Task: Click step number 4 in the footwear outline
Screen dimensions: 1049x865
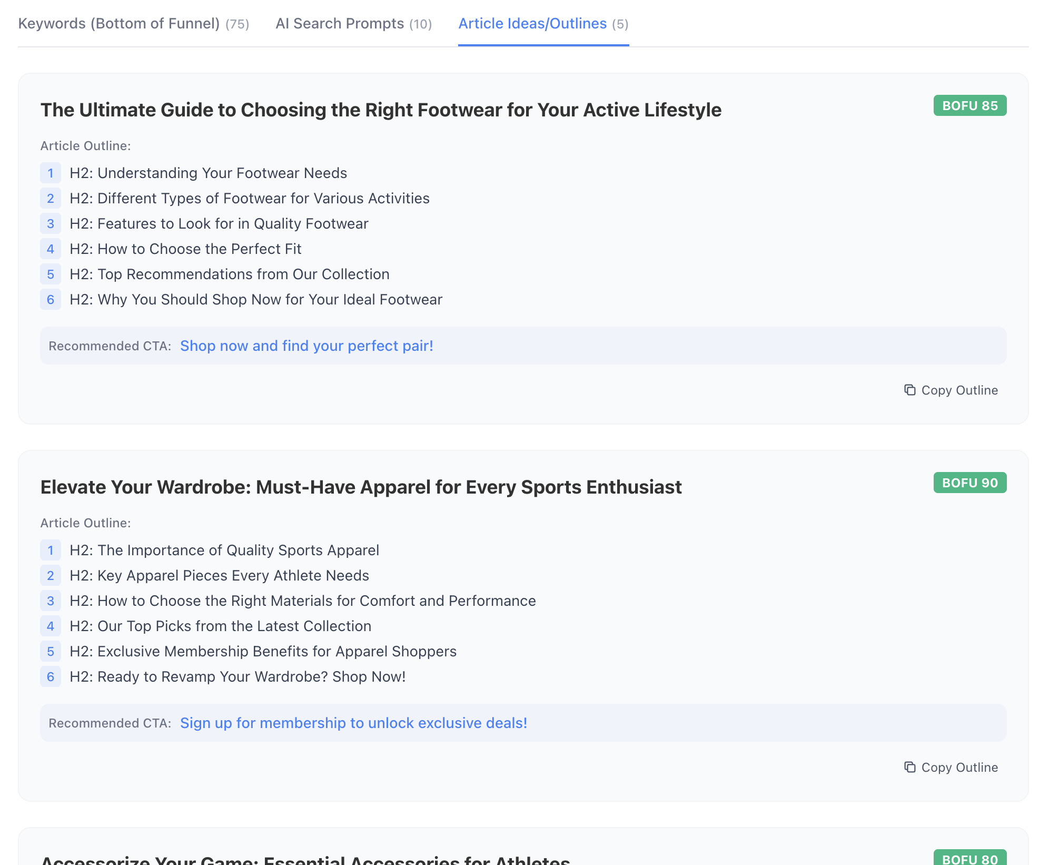Action: click(51, 249)
